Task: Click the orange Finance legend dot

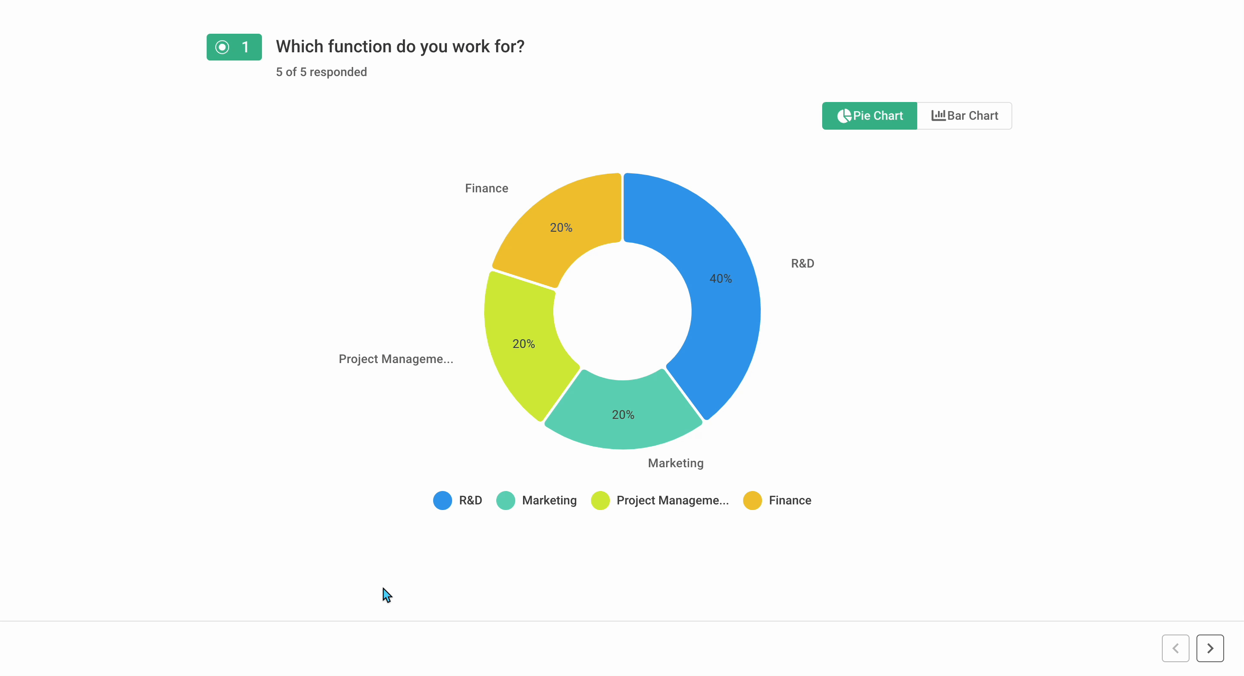Action: click(752, 500)
